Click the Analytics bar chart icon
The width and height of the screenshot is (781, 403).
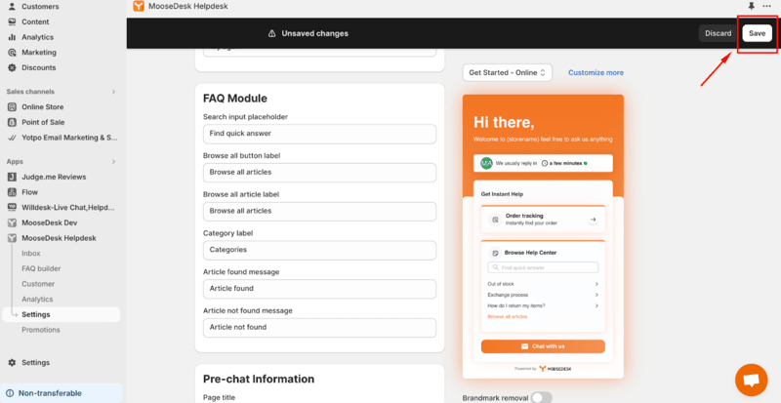(12, 37)
